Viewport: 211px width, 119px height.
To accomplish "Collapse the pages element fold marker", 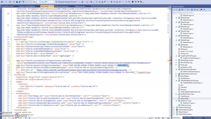I will click(11, 82).
